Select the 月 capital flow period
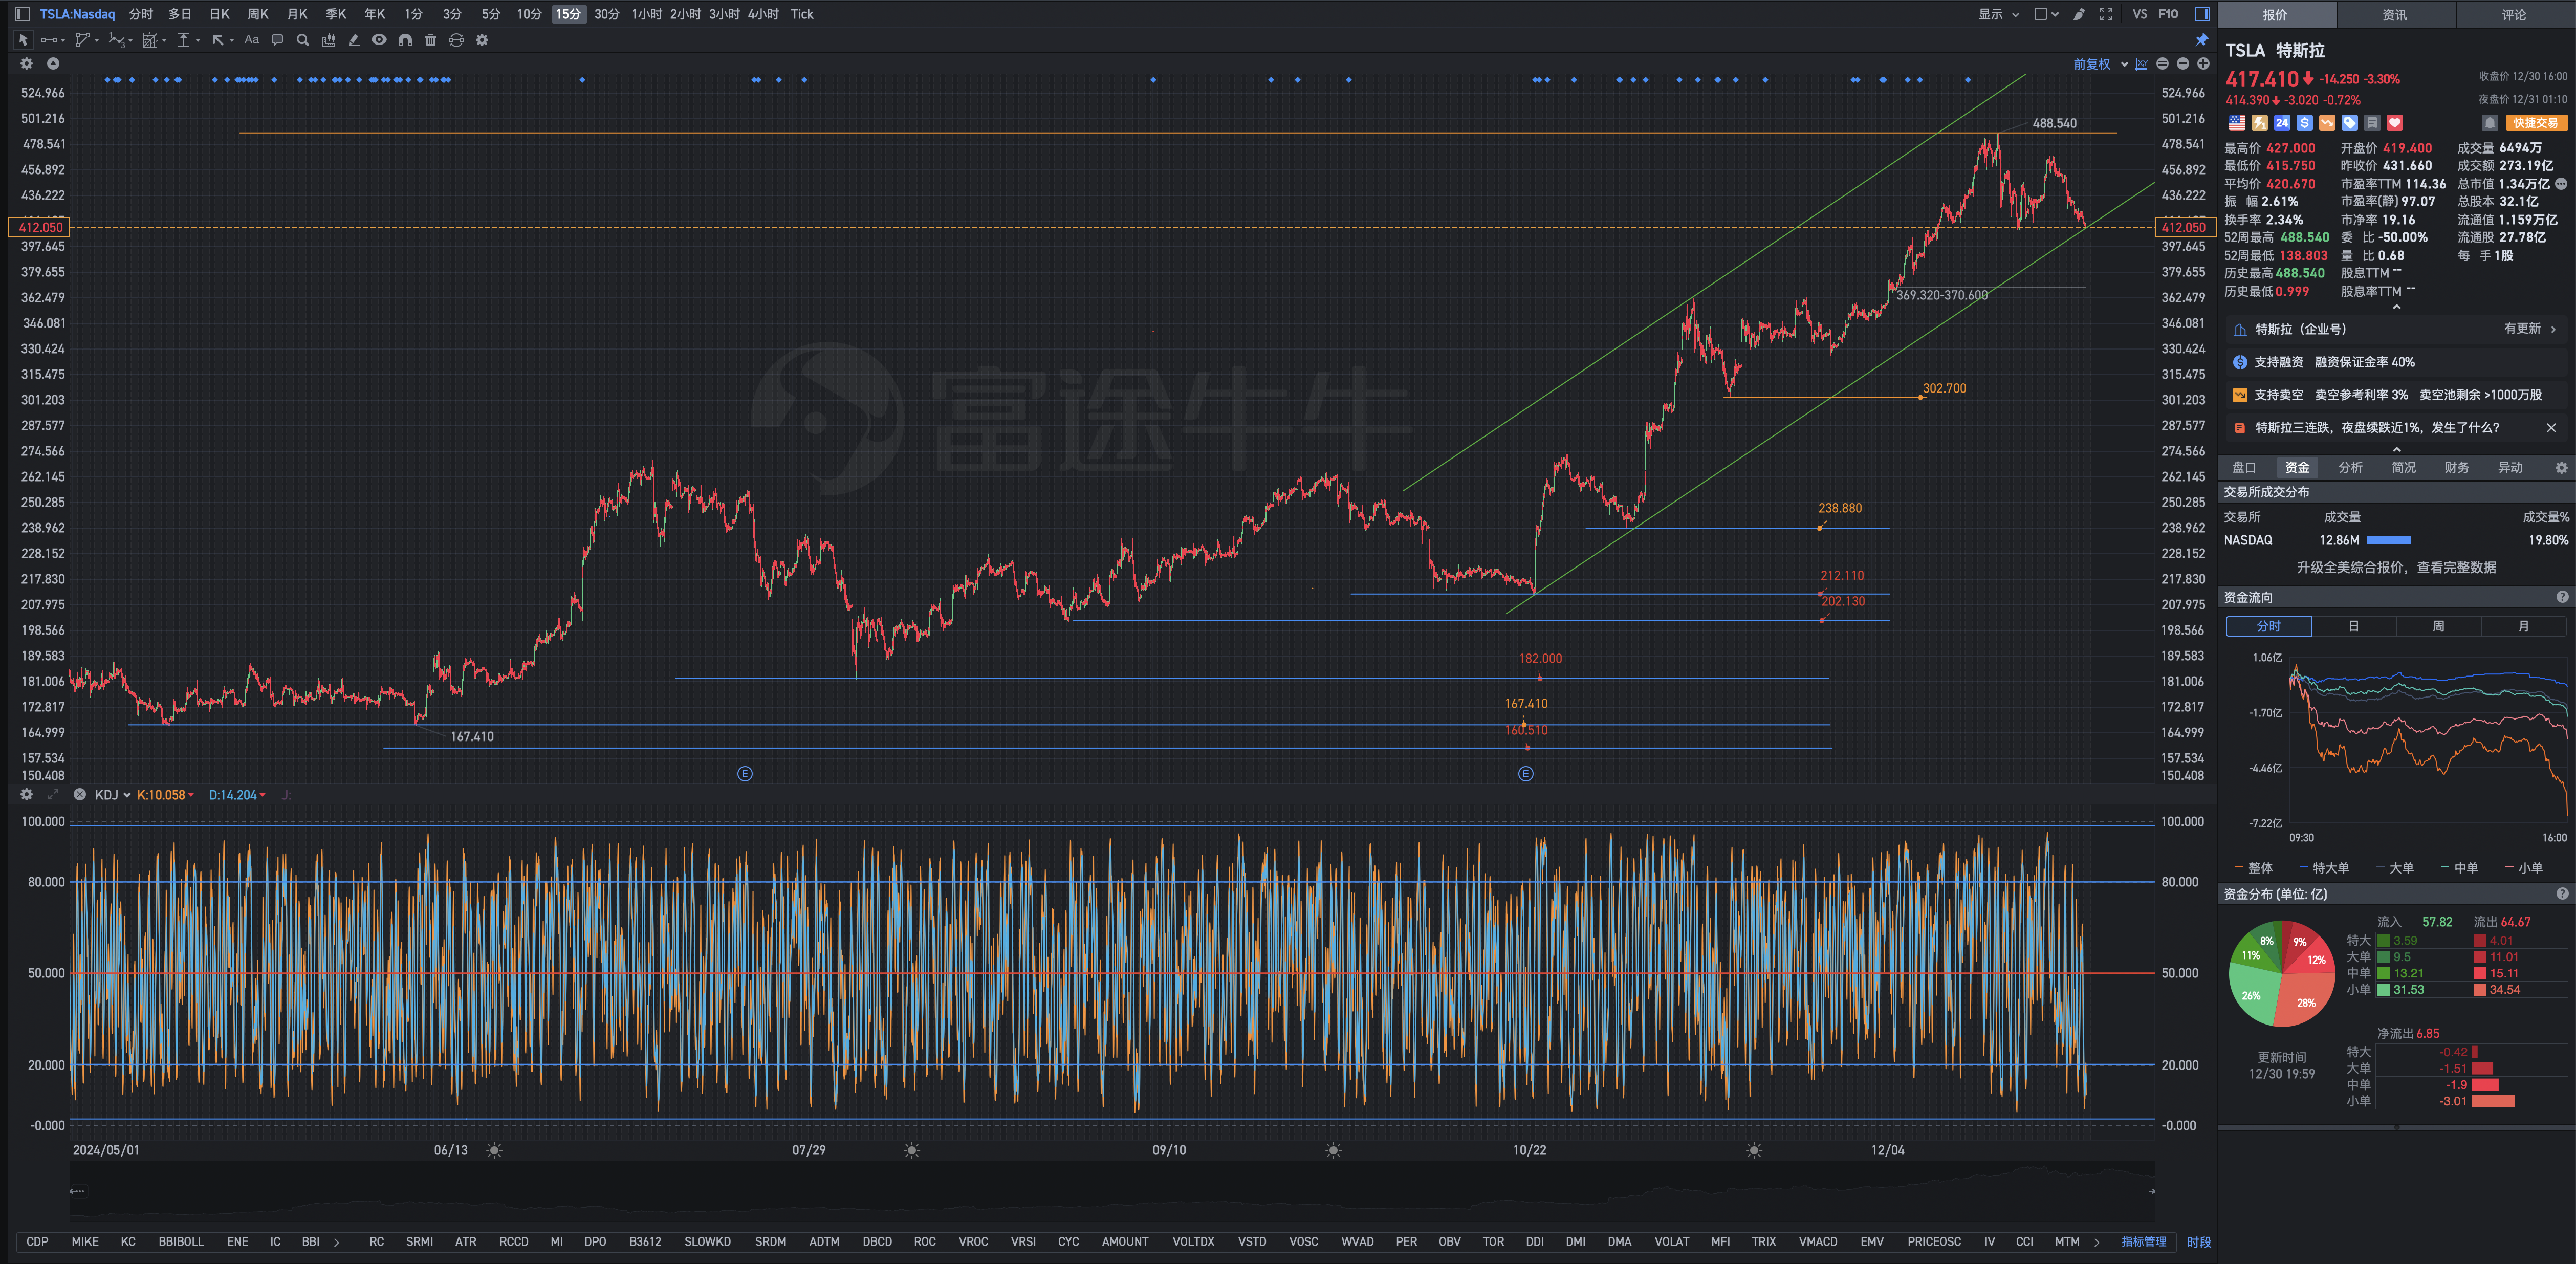The width and height of the screenshot is (2576, 1264). (2524, 626)
